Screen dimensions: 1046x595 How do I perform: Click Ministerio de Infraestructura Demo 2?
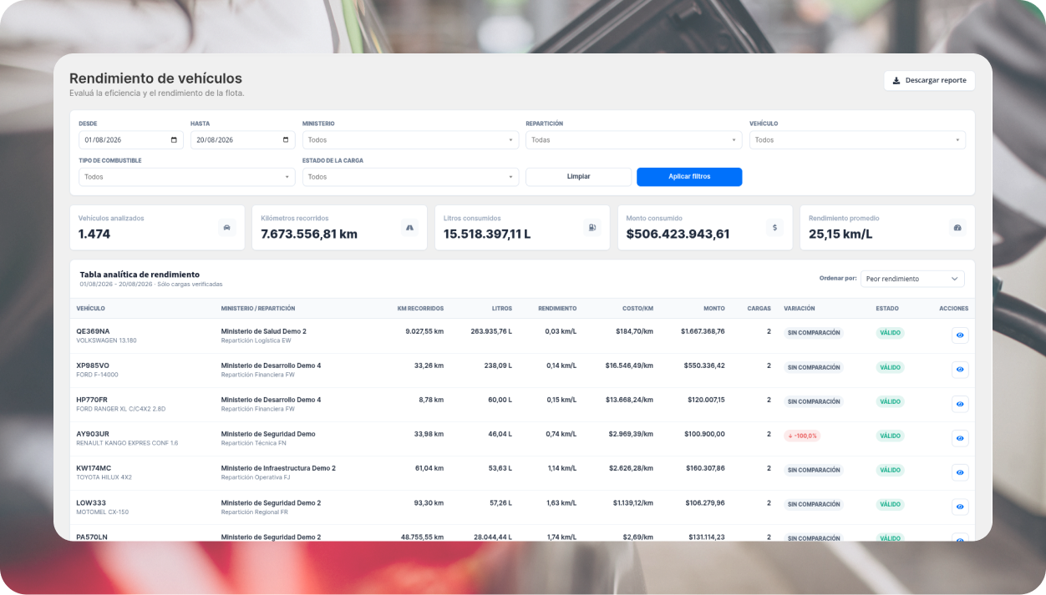278,468
